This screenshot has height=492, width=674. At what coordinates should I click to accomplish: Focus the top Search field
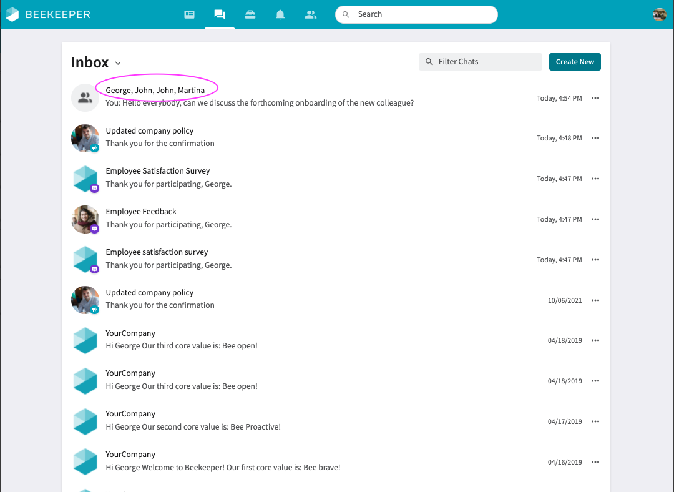coord(416,14)
